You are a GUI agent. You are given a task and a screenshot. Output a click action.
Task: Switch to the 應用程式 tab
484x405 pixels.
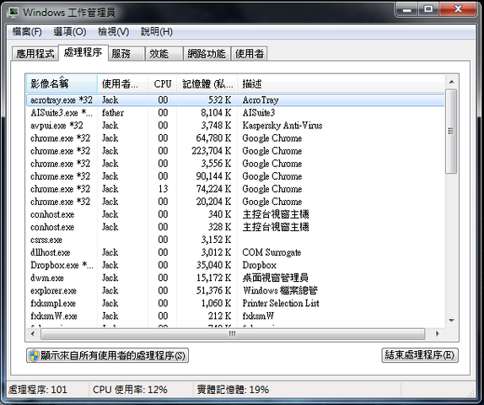click(x=35, y=53)
